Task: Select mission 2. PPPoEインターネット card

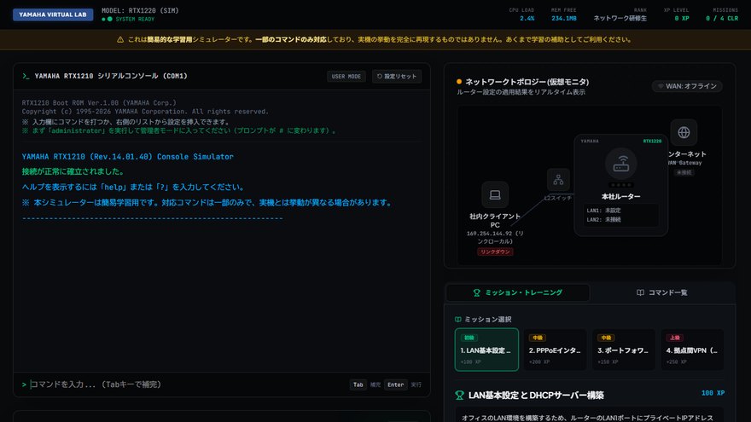Action: (555, 350)
